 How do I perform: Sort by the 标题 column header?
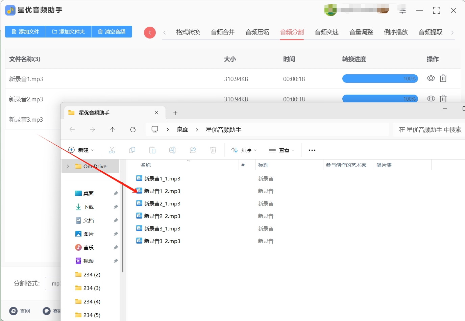pyautogui.click(x=263, y=165)
